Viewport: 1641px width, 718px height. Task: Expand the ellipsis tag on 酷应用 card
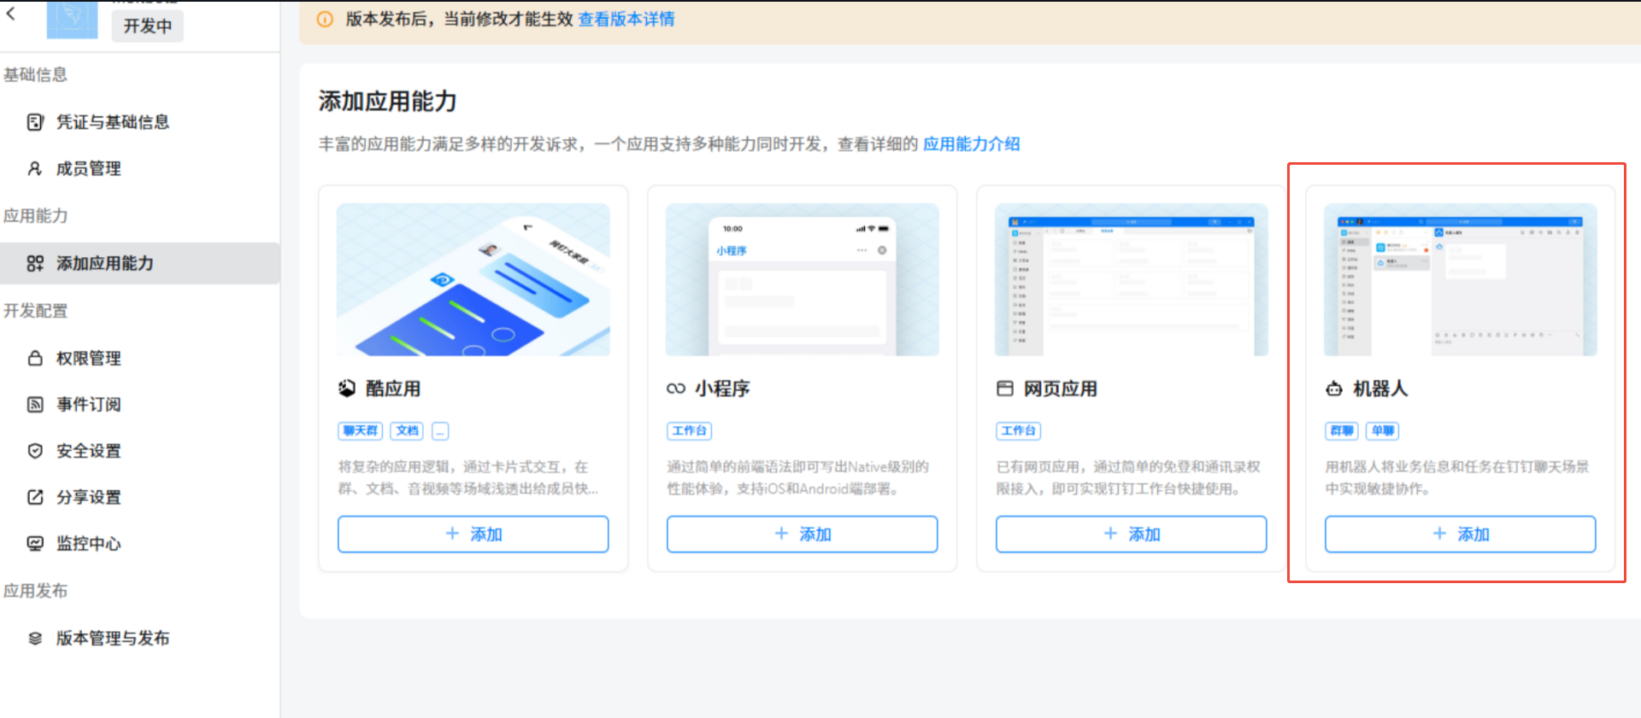(440, 431)
